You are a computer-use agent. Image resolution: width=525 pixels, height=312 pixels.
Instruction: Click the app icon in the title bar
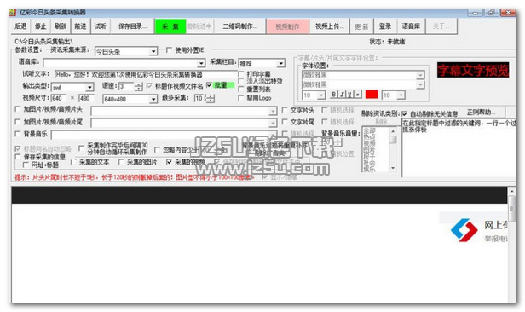13,13
